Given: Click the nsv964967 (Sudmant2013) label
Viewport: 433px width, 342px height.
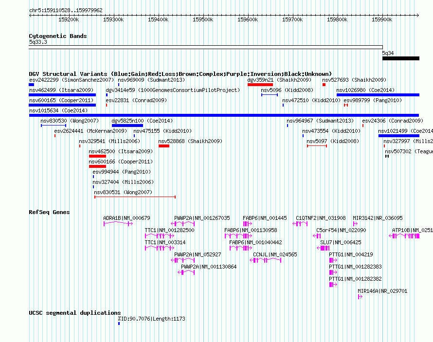Looking at the screenshot, I should [x=320, y=121].
